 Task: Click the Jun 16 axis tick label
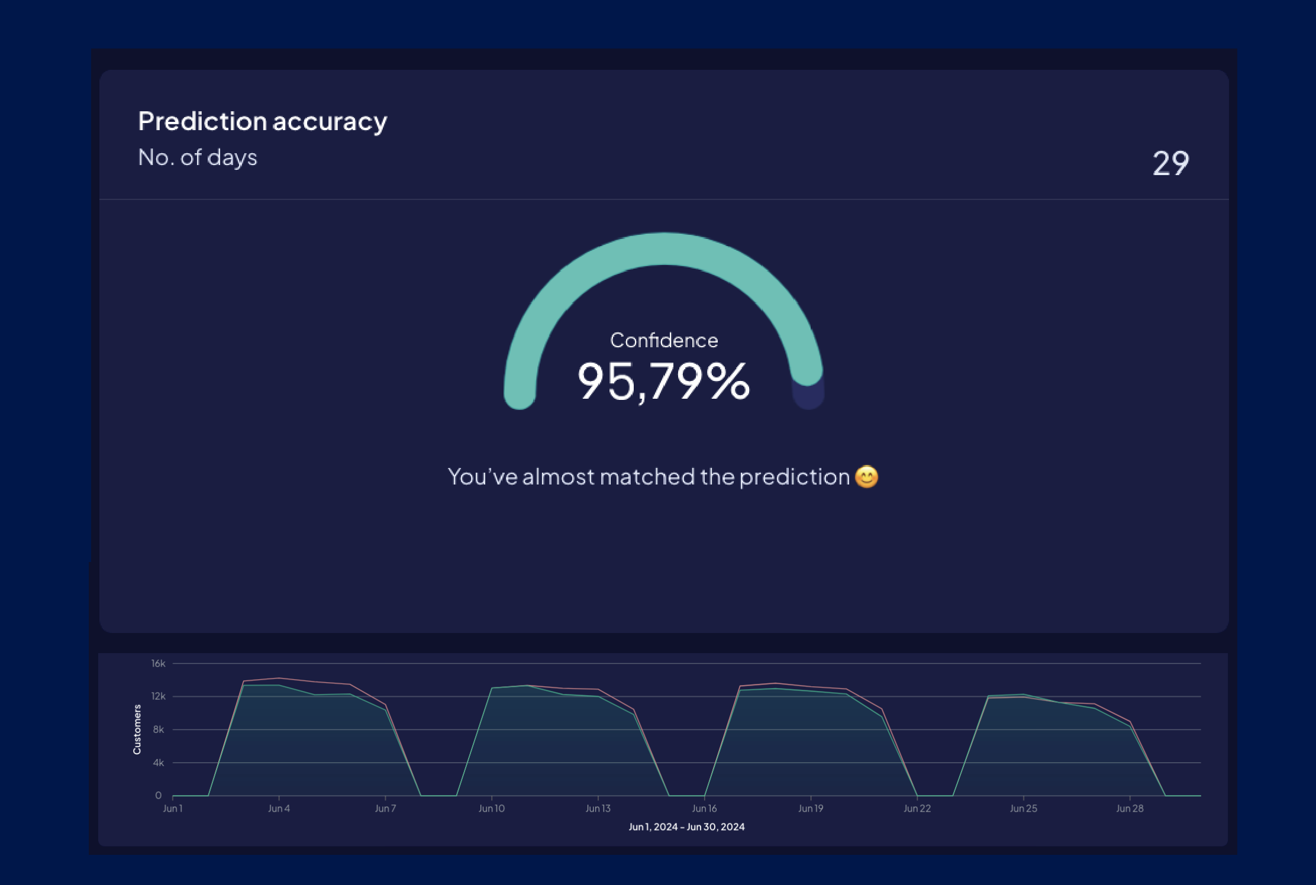[x=704, y=808]
